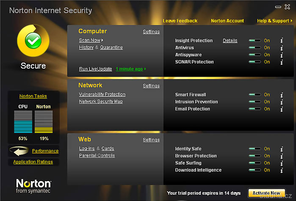
Task: Open Settings for the Web section
Action: (151, 140)
